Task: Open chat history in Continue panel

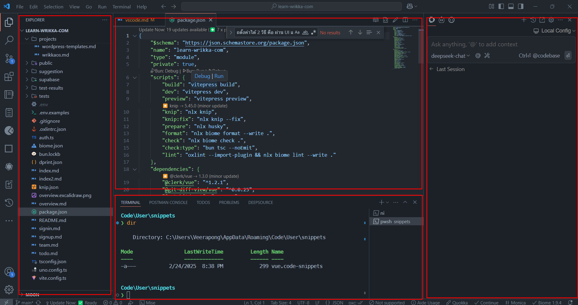Action: 533,20
